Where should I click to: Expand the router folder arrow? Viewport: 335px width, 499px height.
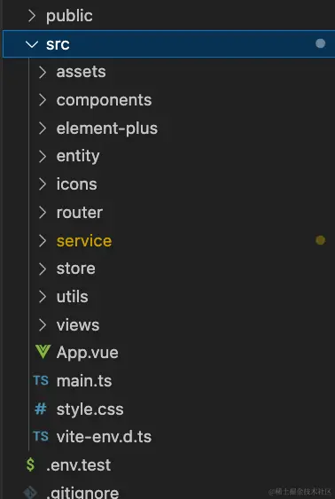pyautogui.click(x=43, y=212)
